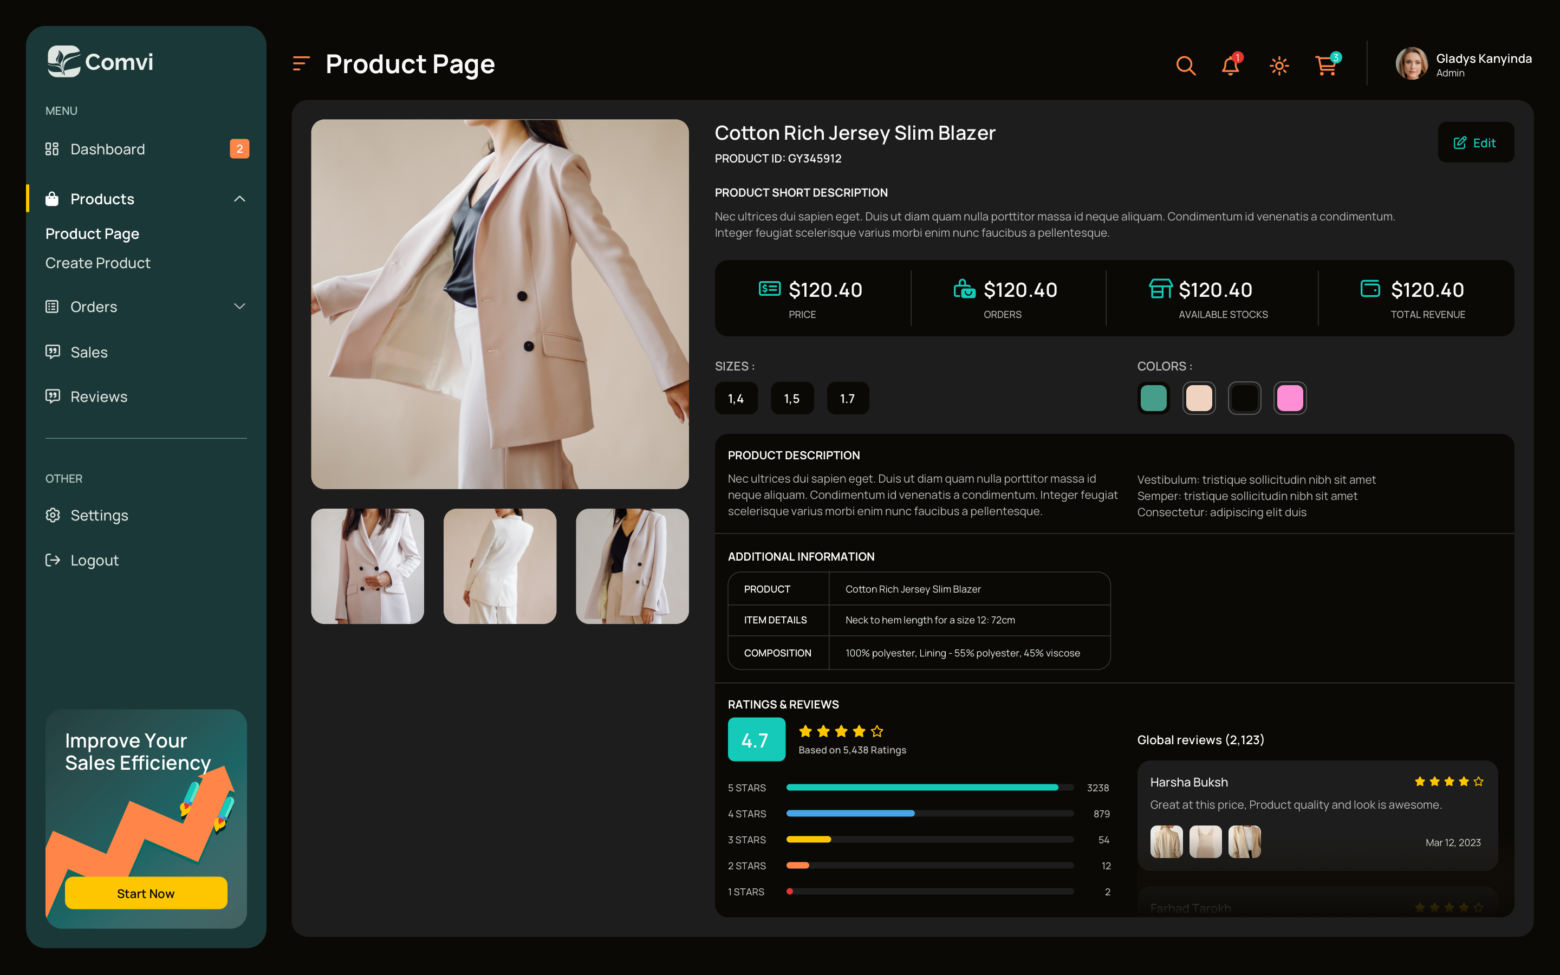
Task: Open the shopping cart with 3 items
Action: [x=1326, y=65]
